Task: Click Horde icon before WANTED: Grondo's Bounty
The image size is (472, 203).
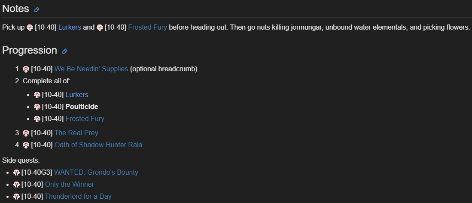Action: point(17,173)
